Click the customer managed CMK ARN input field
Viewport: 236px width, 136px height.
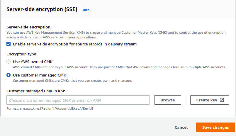78,100
